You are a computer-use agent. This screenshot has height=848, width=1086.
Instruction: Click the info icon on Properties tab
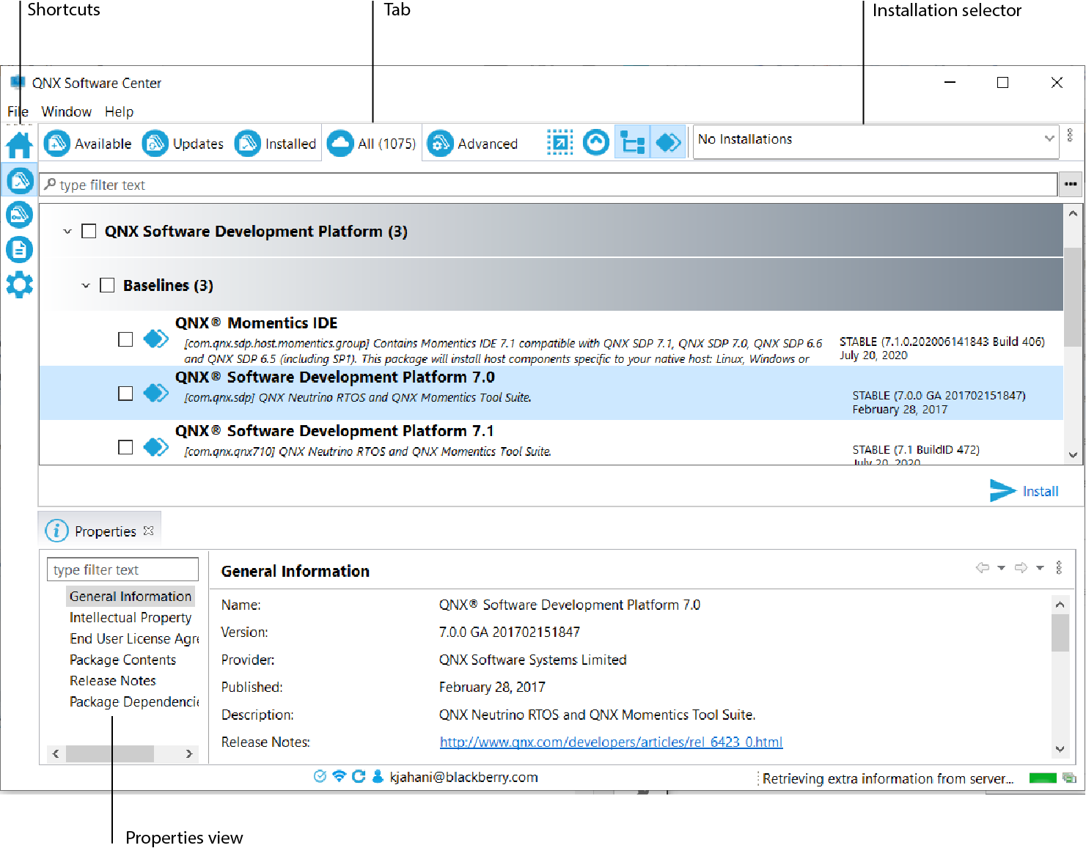pos(56,531)
